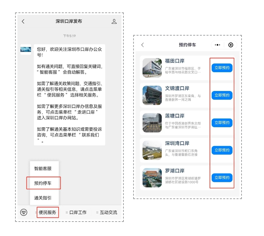Open the 福田口岸 photo thumbnail

[x=152, y=68]
